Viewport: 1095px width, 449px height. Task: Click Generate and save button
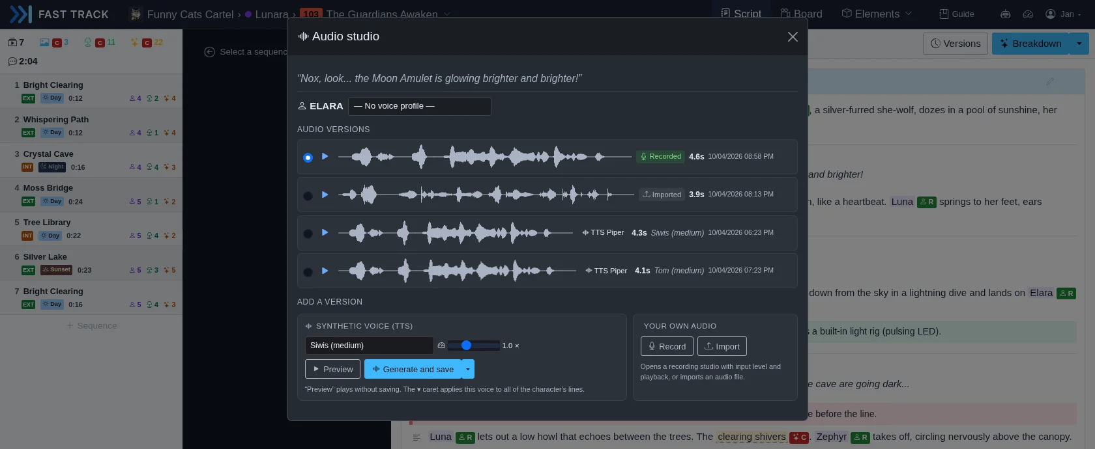[413, 369]
